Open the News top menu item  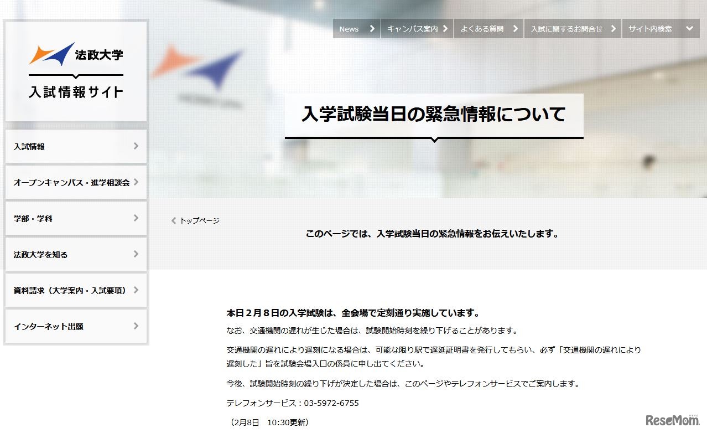point(356,29)
